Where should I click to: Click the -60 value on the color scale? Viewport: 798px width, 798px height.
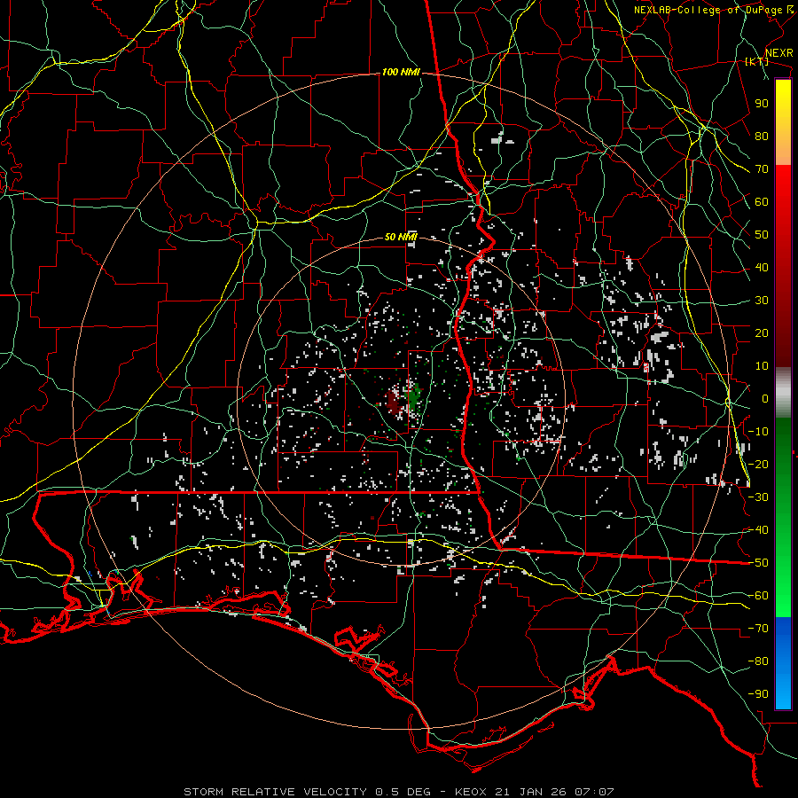click(x=758, y=596)
